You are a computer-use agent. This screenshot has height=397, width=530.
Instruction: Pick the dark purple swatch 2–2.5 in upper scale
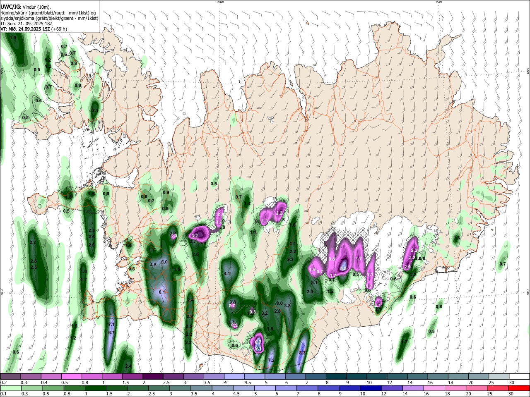pyautogui.click(x=153, y=377)
